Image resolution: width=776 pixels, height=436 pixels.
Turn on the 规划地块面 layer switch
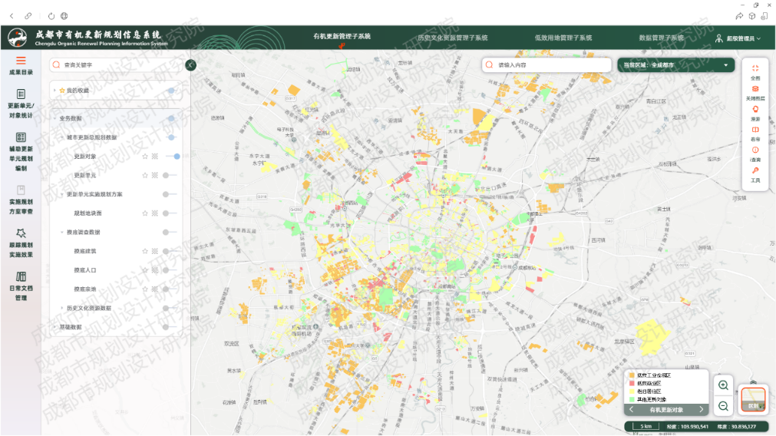click(170, 213)
